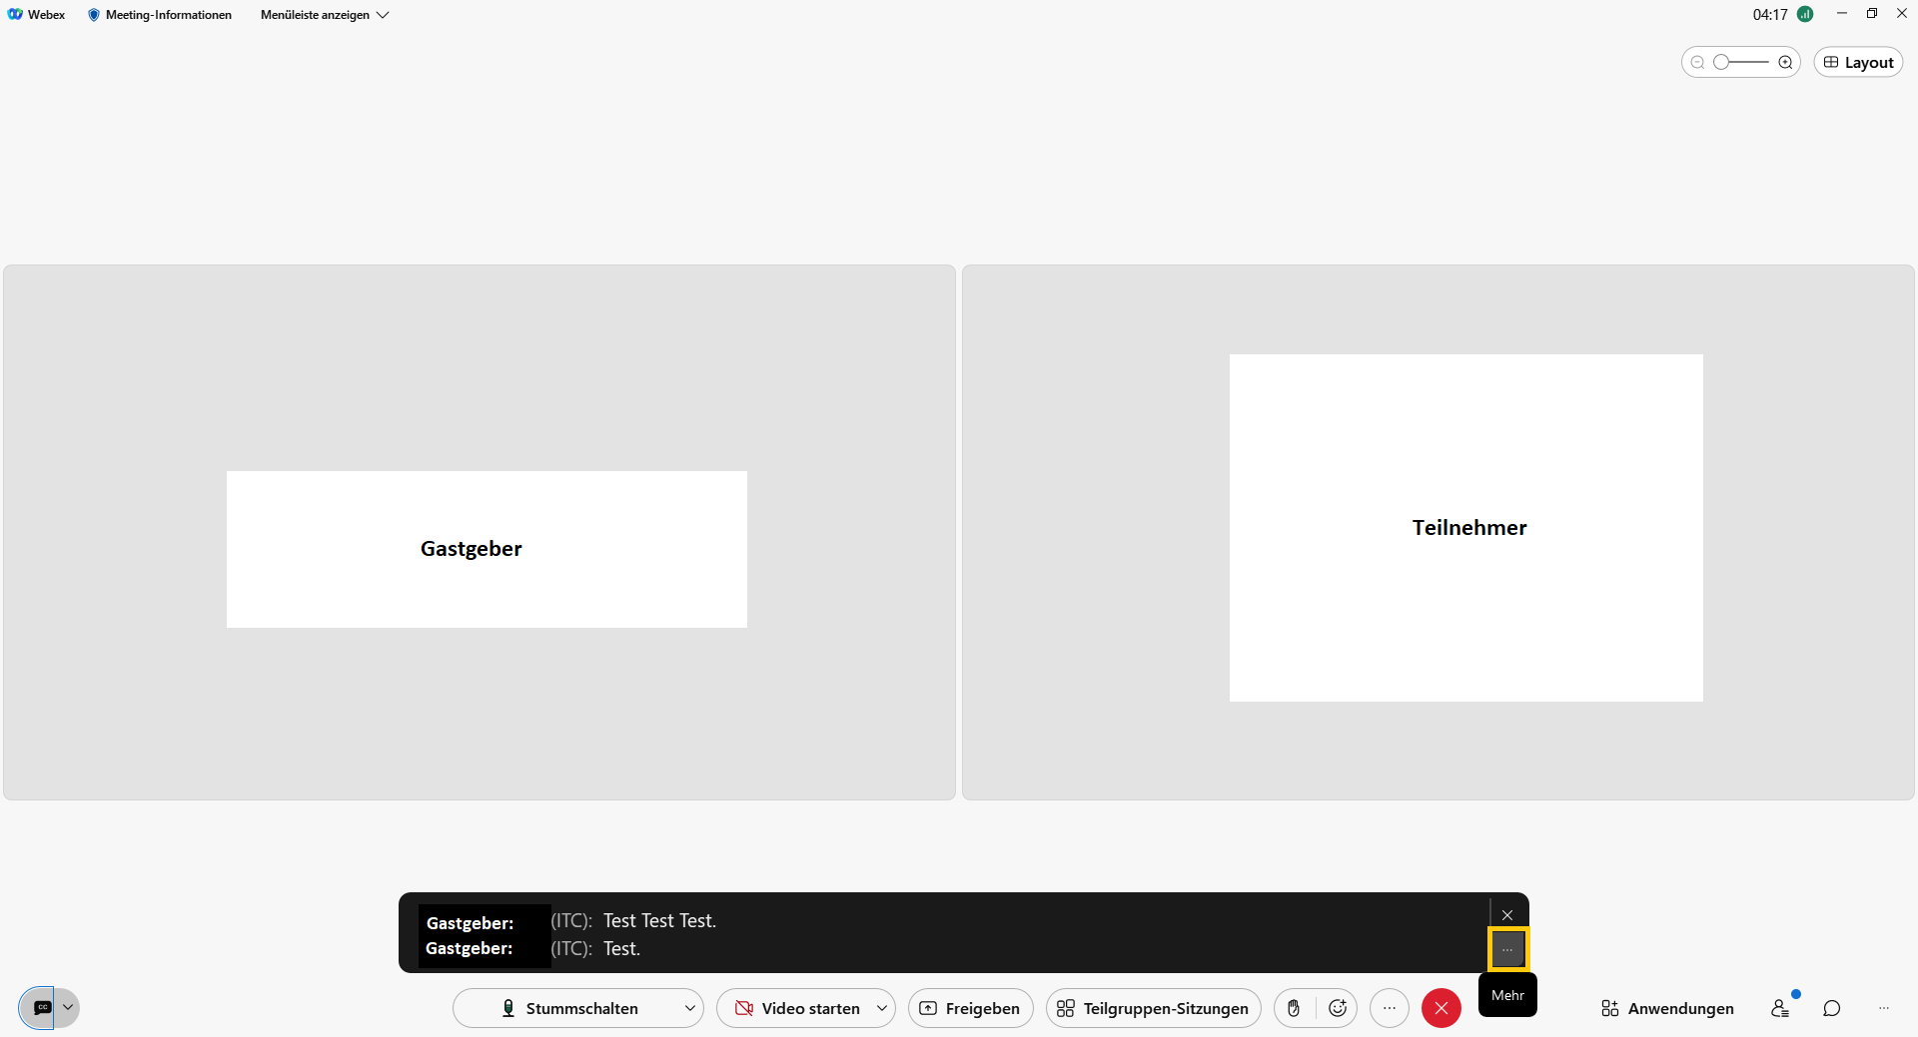Image resolution: width=1918 pixels, height=1037 pixels.
Task: Open Teilgruppen-Sitzungen breakout sessions
Action: click(x=1153, y=1008)
